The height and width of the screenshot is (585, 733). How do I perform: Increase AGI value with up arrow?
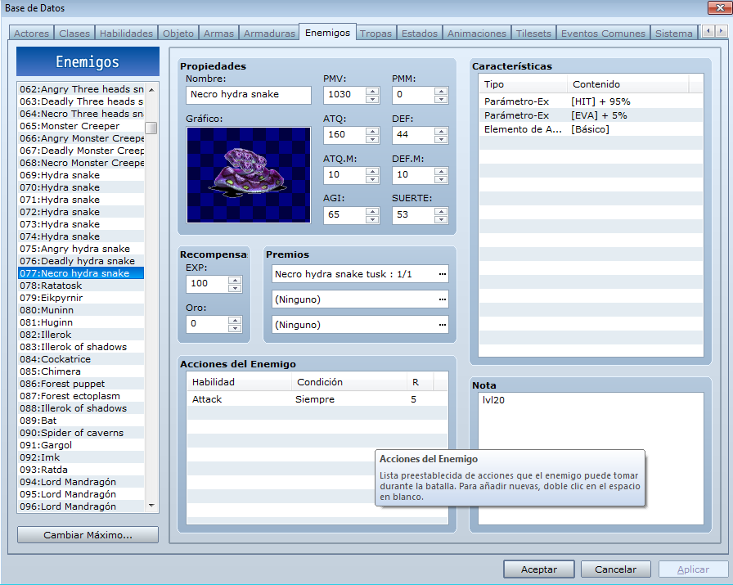point(372,211)
